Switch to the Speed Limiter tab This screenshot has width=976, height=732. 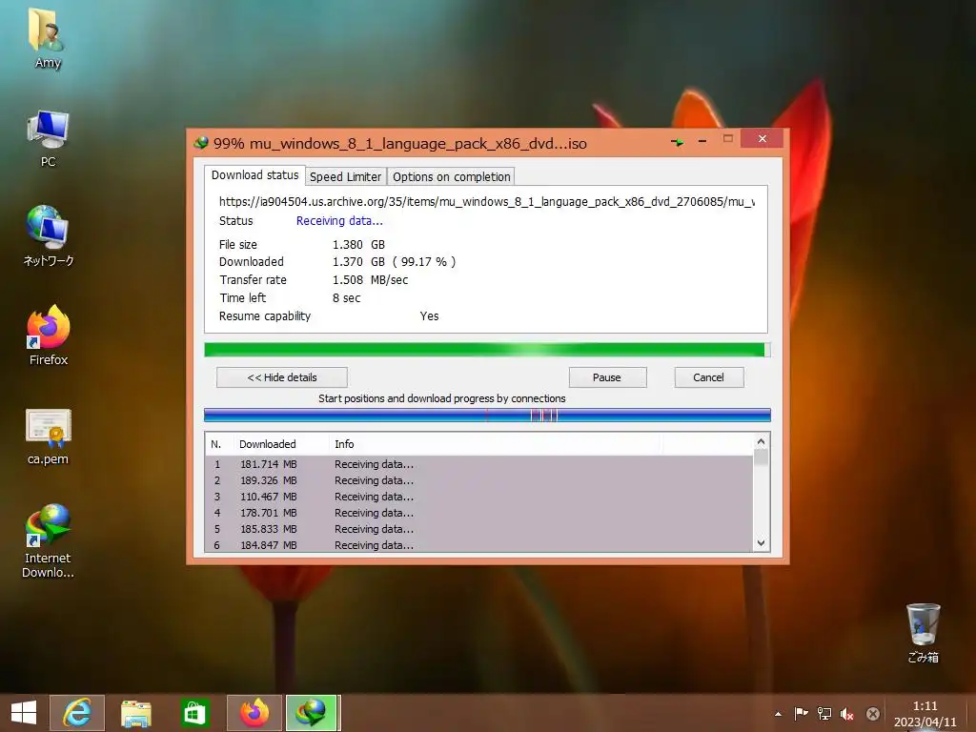(345, 176)
